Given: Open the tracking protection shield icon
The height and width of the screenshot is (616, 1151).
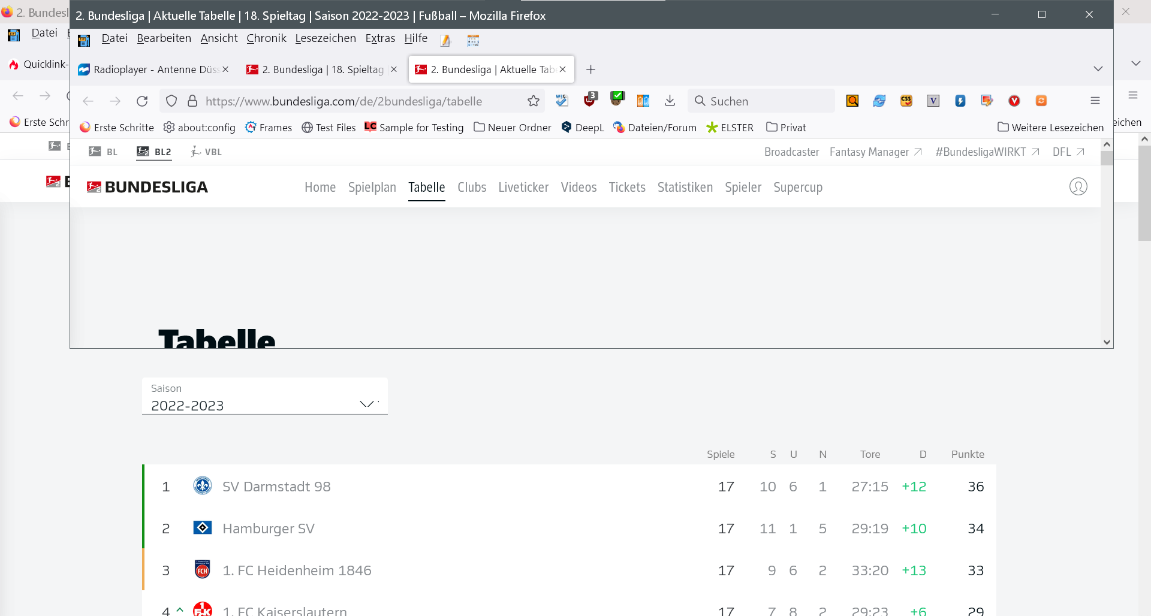Looking at the screenshot, I should pyautogui.click(x=171, y=101).
